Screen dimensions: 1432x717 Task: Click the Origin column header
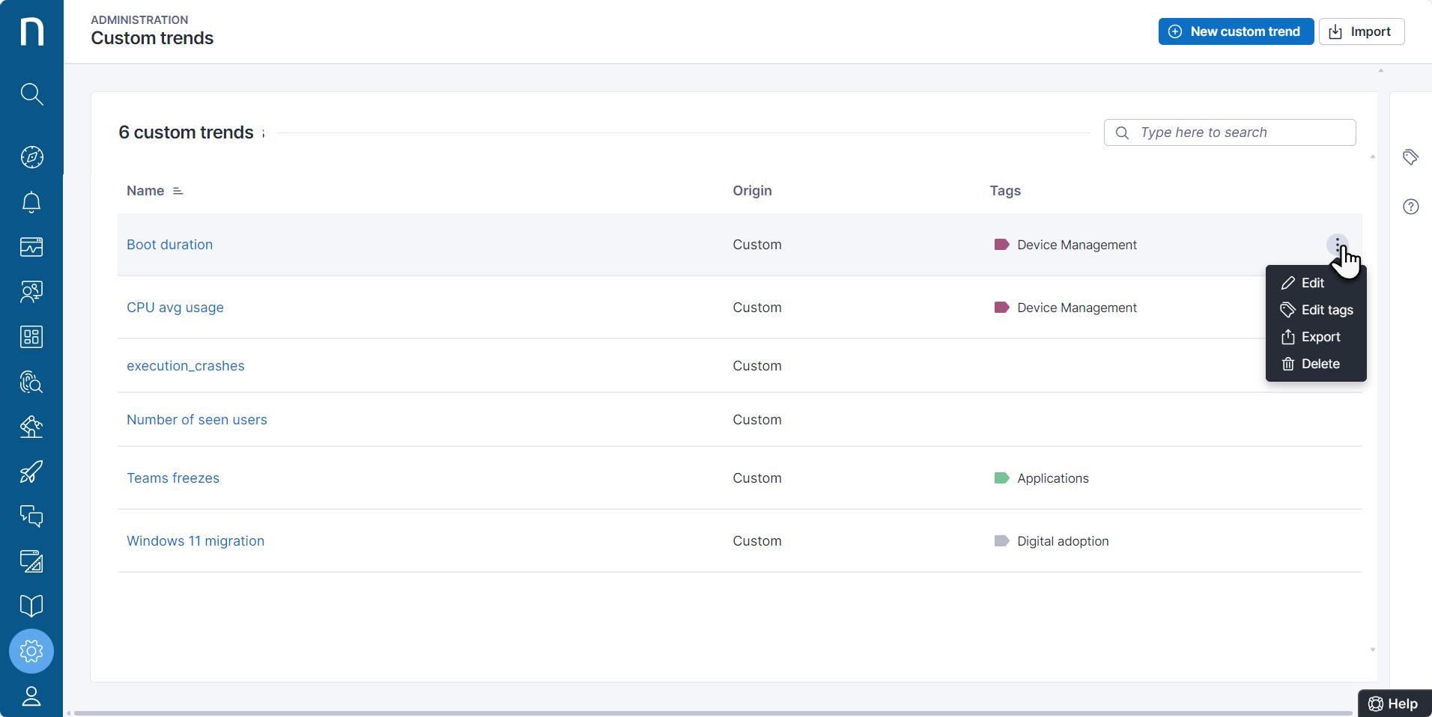click(752, 191)
